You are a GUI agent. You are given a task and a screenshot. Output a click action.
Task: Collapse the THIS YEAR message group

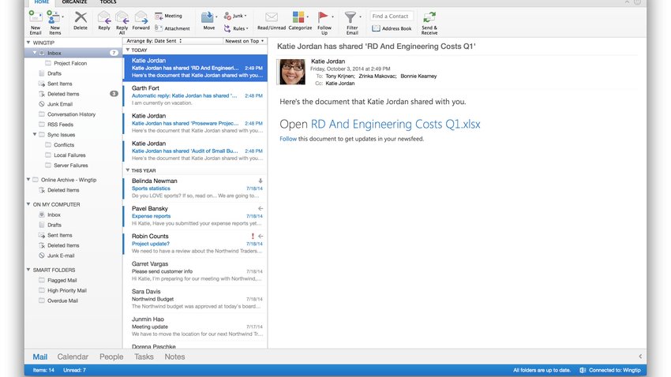pos(128,170)
